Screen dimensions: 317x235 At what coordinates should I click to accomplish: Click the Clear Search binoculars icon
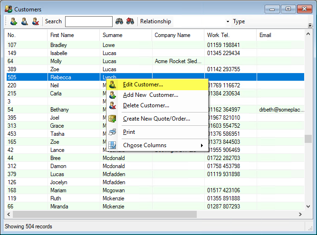pyautogui.click(x=130, y=21)
